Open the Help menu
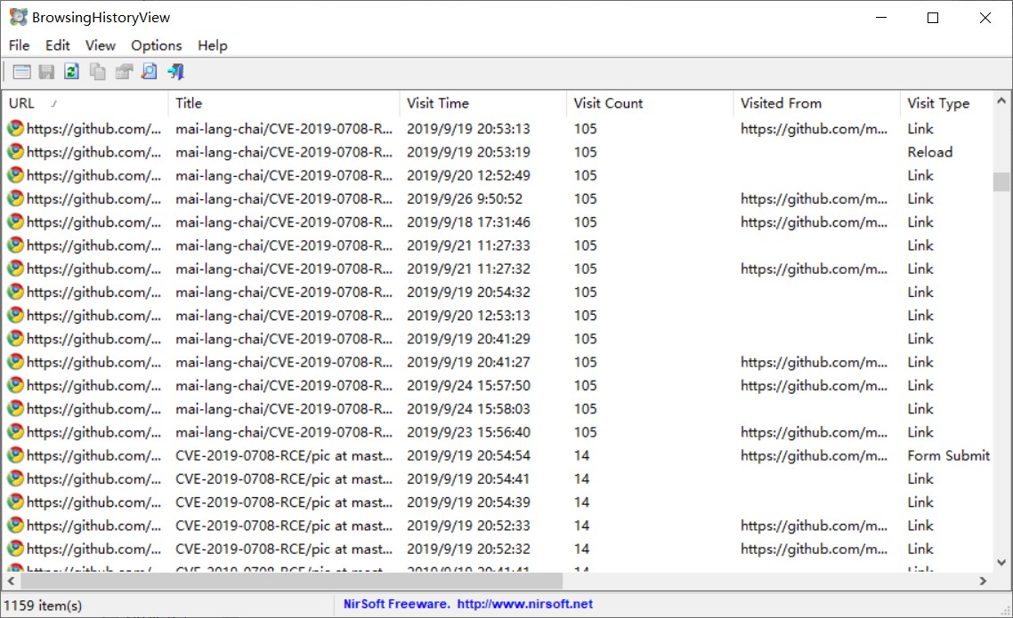1013x618 pixels. pos(213,45)
